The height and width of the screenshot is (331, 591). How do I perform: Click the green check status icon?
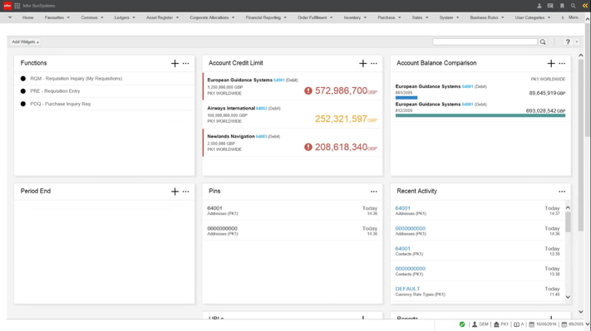click(462, 324)
